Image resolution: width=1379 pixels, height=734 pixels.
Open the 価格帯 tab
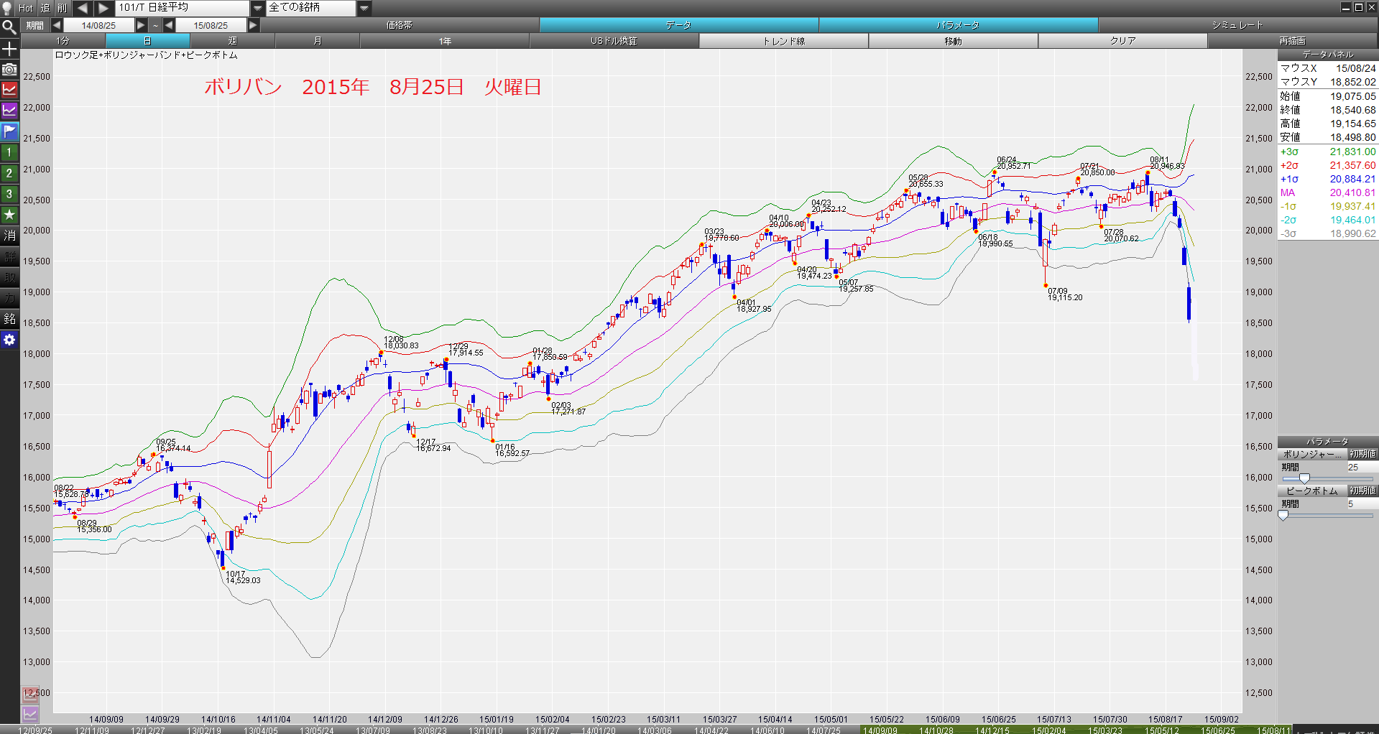click(x=400, y=25)
